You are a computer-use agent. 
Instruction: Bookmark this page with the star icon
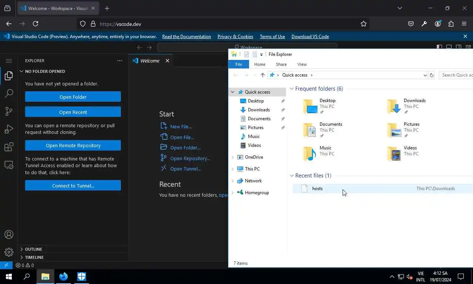click(364, 24)
